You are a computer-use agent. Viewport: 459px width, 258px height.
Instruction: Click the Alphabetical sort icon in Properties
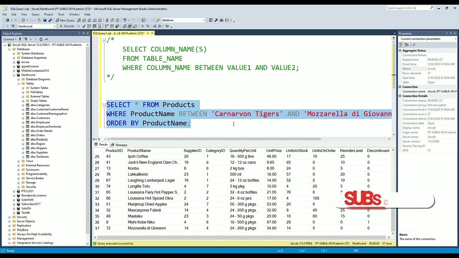coord(407,45)
